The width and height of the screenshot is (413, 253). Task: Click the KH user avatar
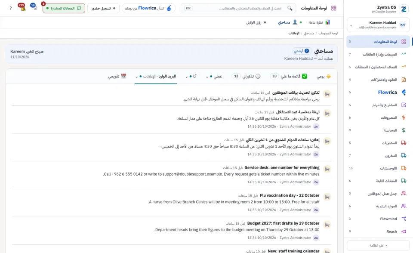pyautogui.click(x=403, y=25)
